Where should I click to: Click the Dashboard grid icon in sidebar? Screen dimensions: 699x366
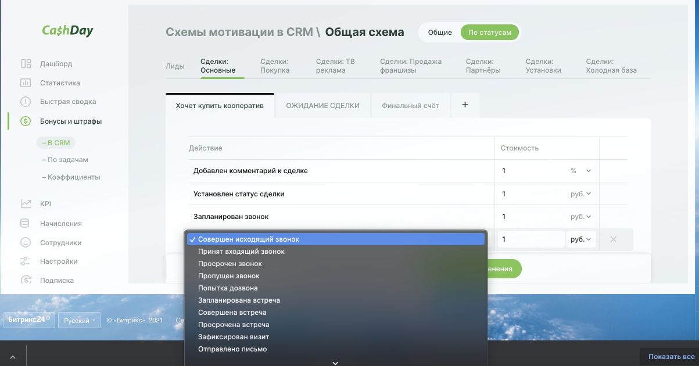coord(26,64)
